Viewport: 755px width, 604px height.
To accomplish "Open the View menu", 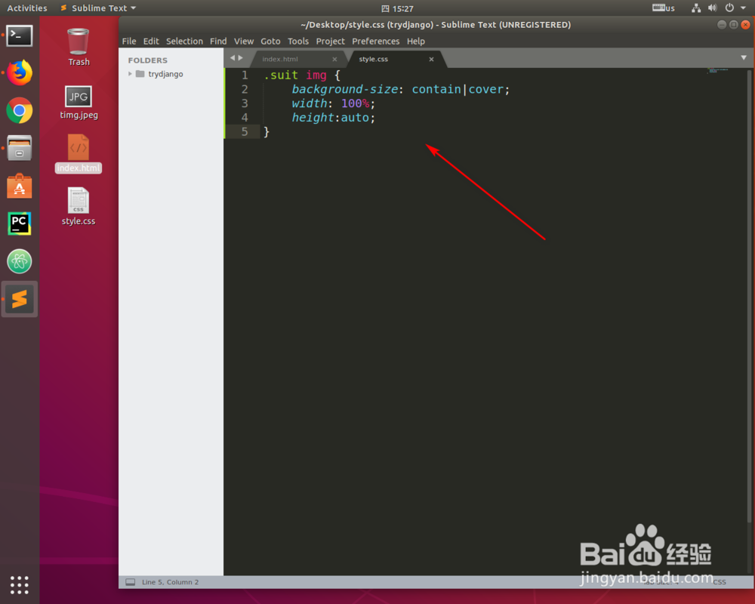I will pyautogui.click(x=244, y=42).
